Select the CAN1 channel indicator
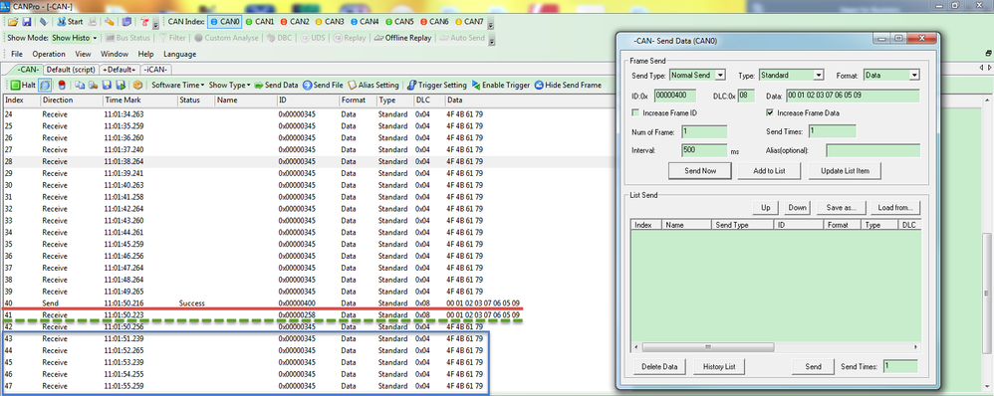The height and width of the screenshot is (396, 994). [260, 22]
